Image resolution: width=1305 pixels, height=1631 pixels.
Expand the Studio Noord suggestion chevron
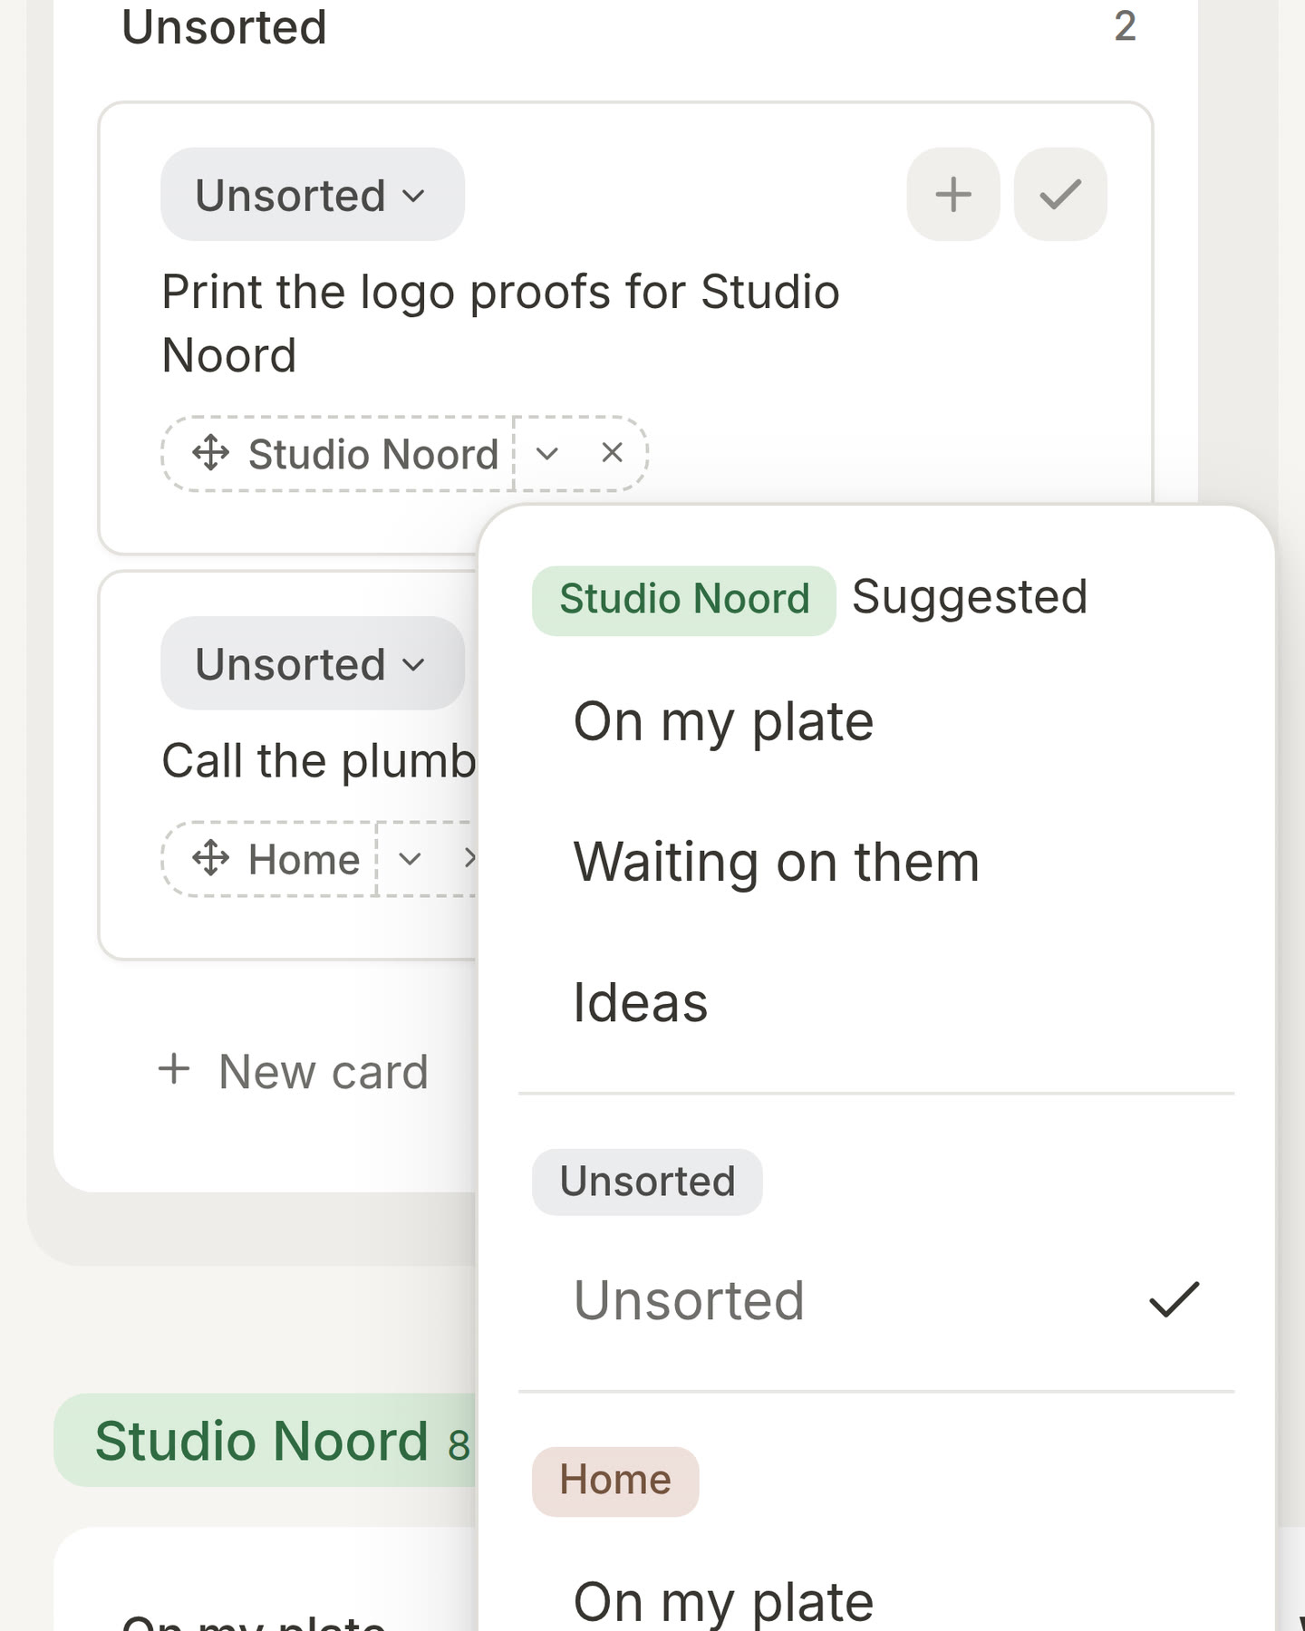(546, 453)
